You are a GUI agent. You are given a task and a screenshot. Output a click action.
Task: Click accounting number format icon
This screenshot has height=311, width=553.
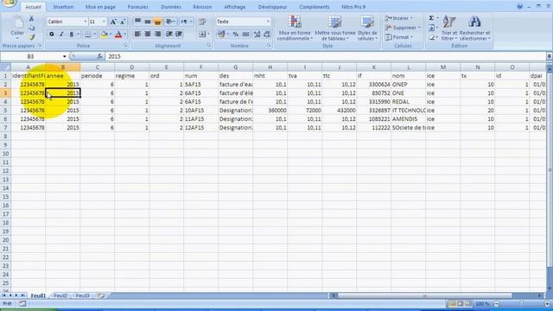point(221,34)
